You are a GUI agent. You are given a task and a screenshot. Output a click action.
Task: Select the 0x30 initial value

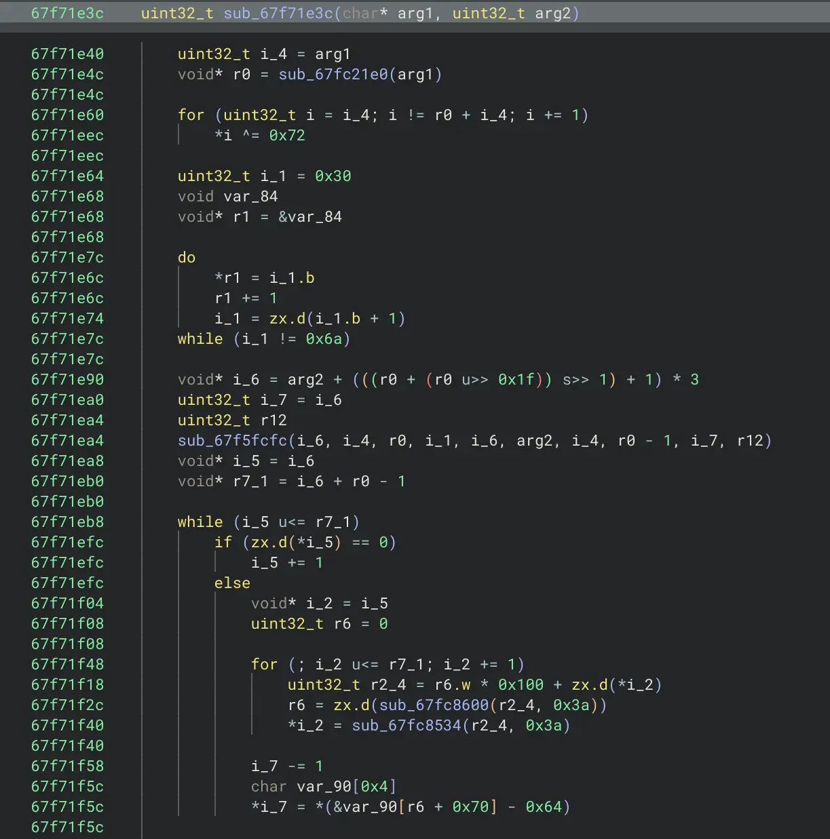tap(333, 176)
